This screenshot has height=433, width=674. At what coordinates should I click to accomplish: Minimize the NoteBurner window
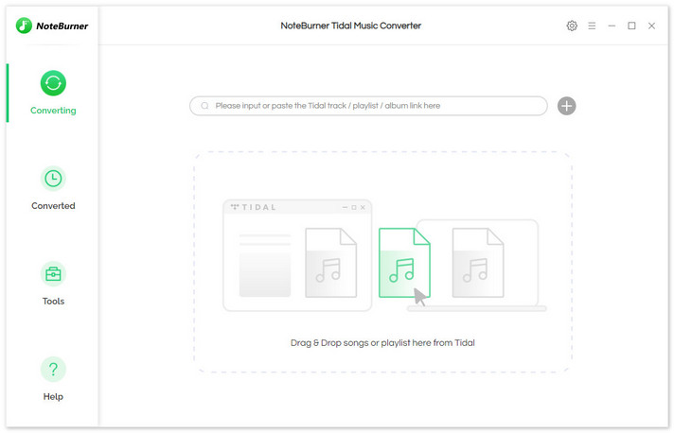pyautogui.click(x=612, y=26)
